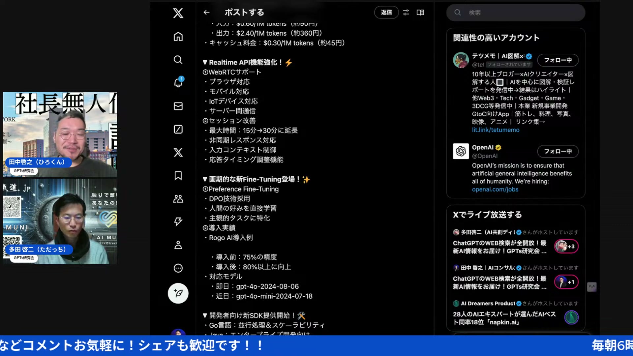Click AI Dreamers Product broadcast avatar
Screen dimensions: 633x356
tap(571, 317)
